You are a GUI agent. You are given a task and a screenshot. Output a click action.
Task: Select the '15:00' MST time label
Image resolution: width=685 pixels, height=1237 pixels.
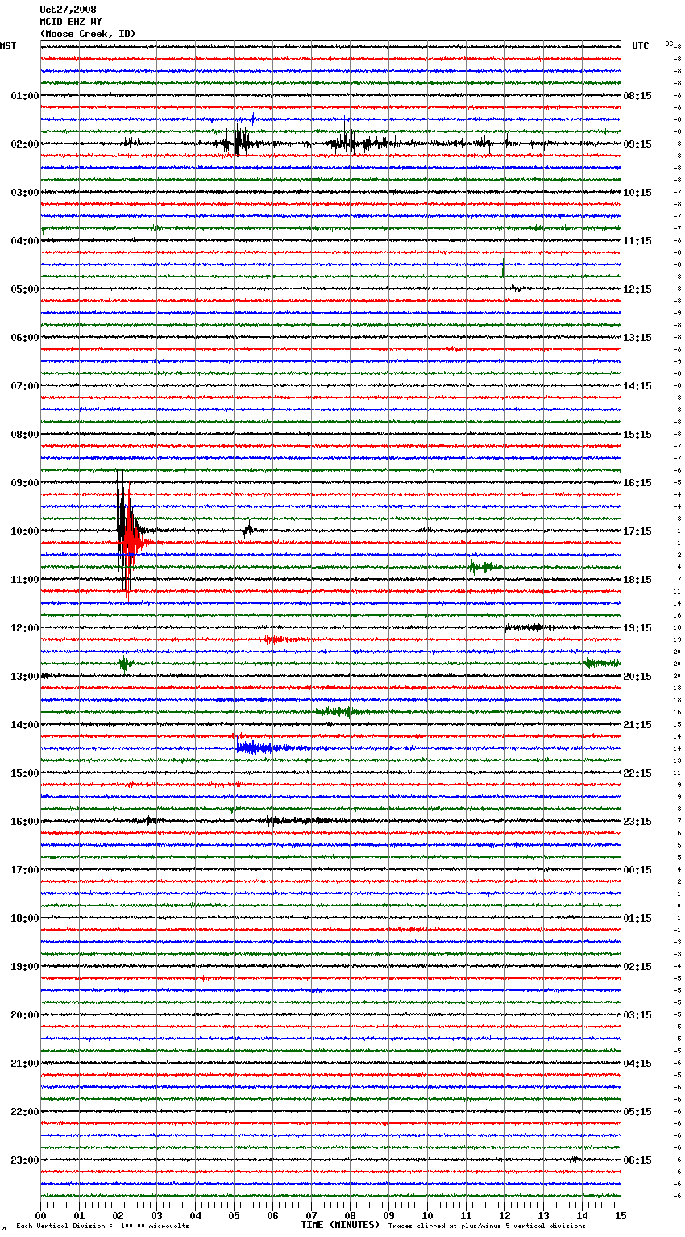(25, 773)
